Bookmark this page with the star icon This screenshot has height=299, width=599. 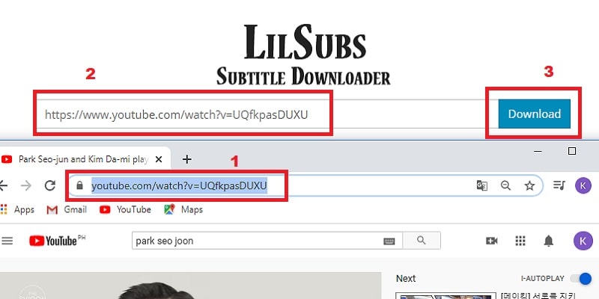click(x=529, y=185)
